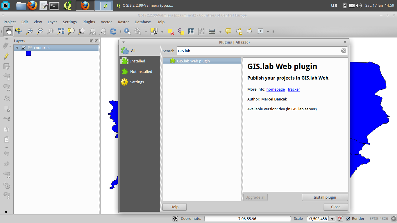Open the Plugins menu
The height and width of the screenshot is (223, 397).
click(x=89, y=22)
